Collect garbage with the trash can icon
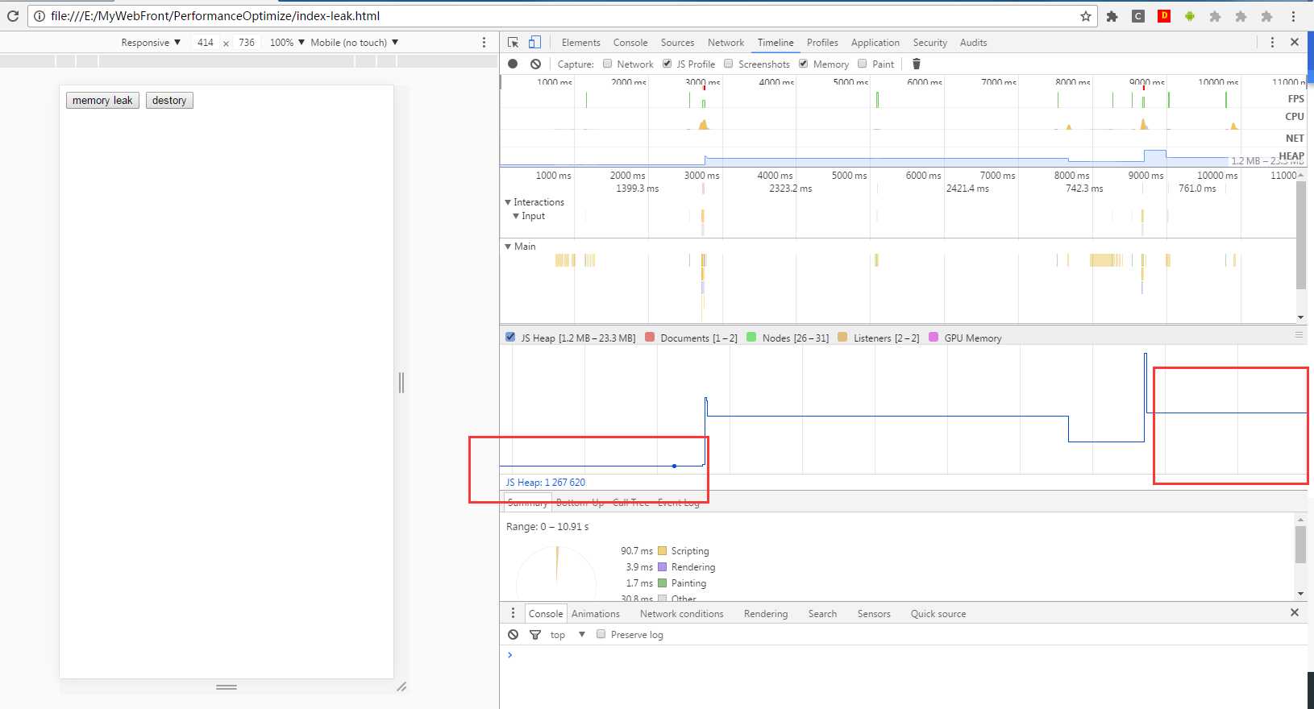1314x709 pixels. [917, 64]
